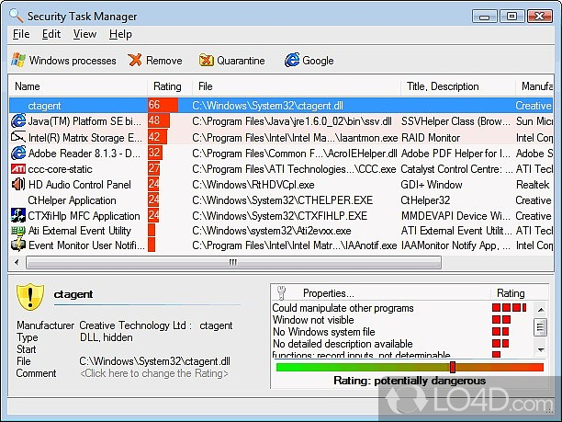Click the 48 rating bar for Java
The image size is (562, 422).
pyautogui.click(x=159, y=120)
